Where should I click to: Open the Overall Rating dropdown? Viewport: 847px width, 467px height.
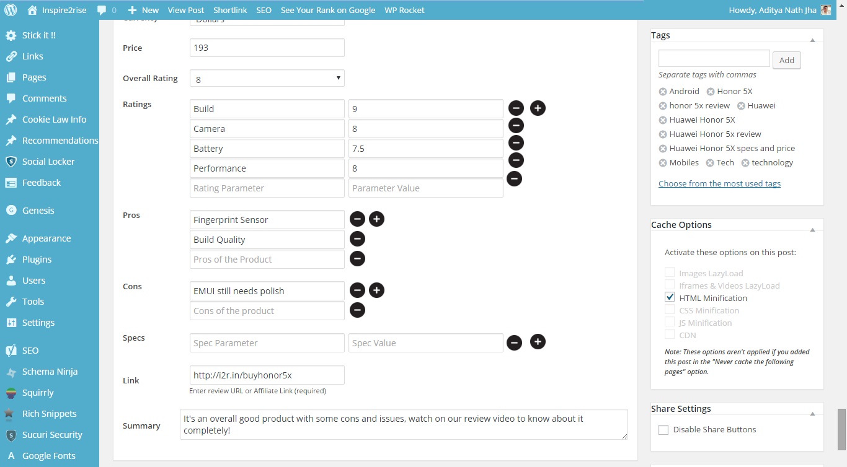267,78
